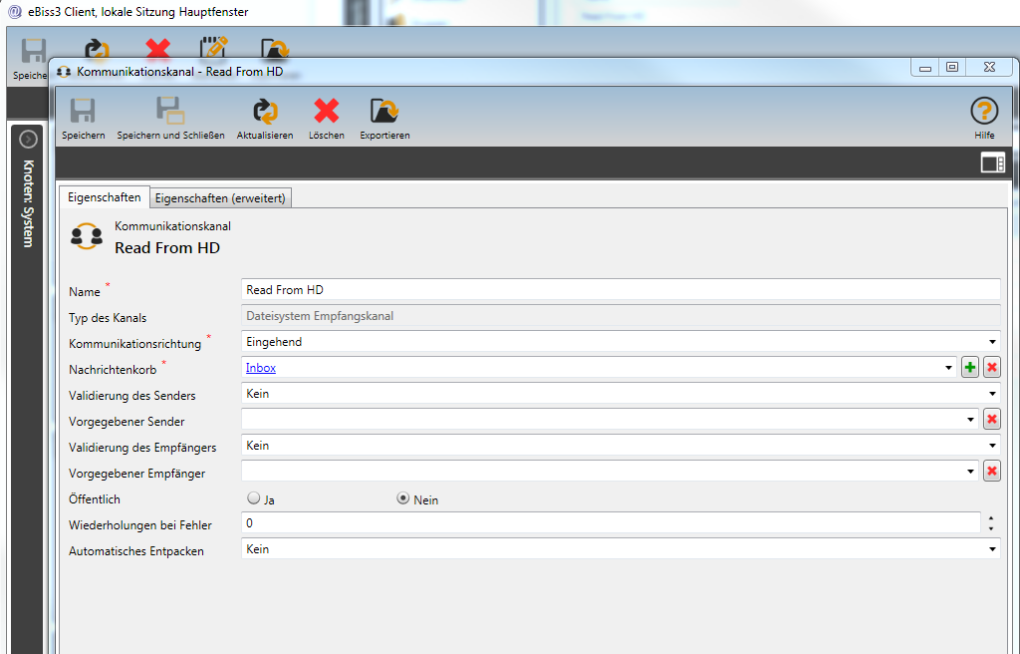
Task: Switch to Eigenschaften (erweitert) tab
Action: coord(220,198)
